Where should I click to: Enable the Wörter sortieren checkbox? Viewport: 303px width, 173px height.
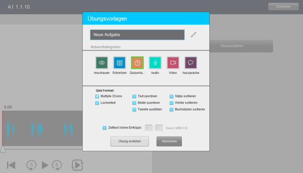tap(171, 103)
